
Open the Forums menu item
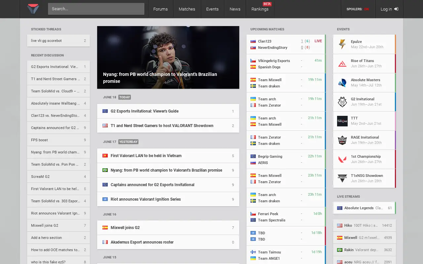click(x=161, y=9)
